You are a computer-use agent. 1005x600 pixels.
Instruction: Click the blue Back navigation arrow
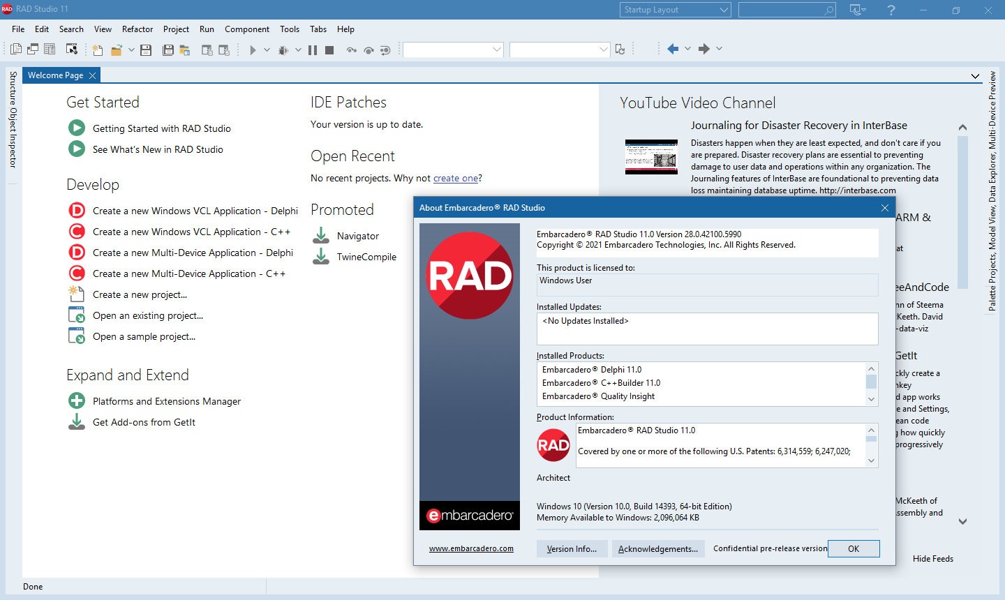click(x=673, y=49)
